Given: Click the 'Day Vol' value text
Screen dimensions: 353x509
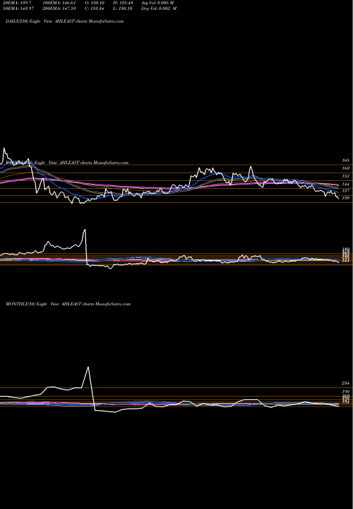Looking at the screenshot, I should pos(159,8).
